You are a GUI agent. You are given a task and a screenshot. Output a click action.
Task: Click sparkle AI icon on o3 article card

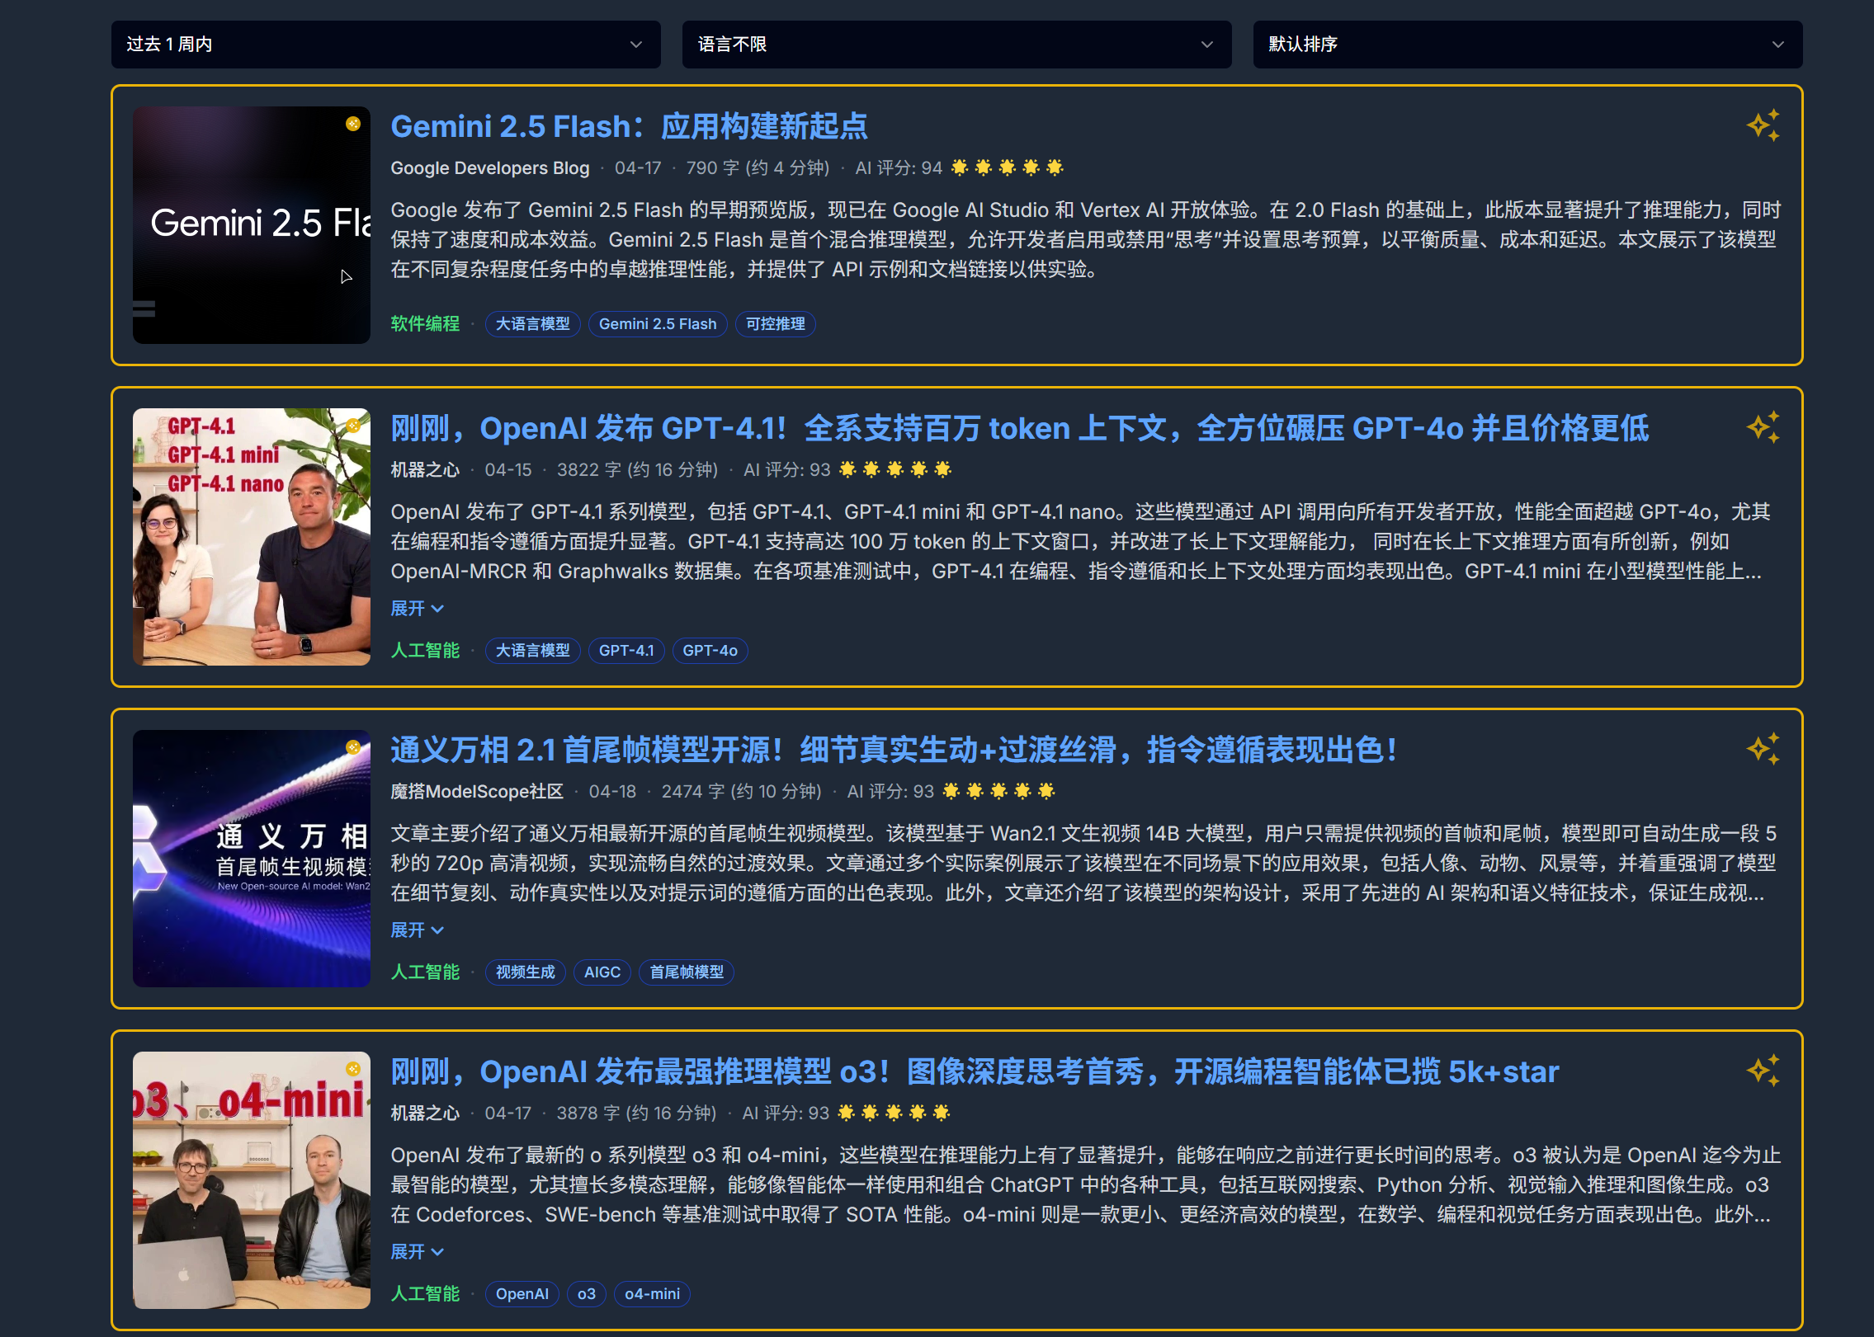click(x=1763, y=1071)
